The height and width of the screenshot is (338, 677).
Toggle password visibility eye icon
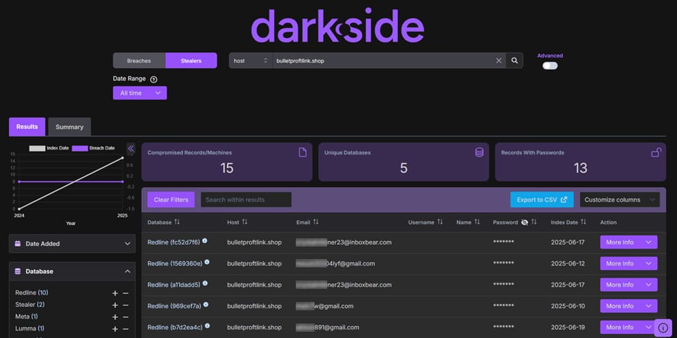pyautogui.click(x=525, y=222)
